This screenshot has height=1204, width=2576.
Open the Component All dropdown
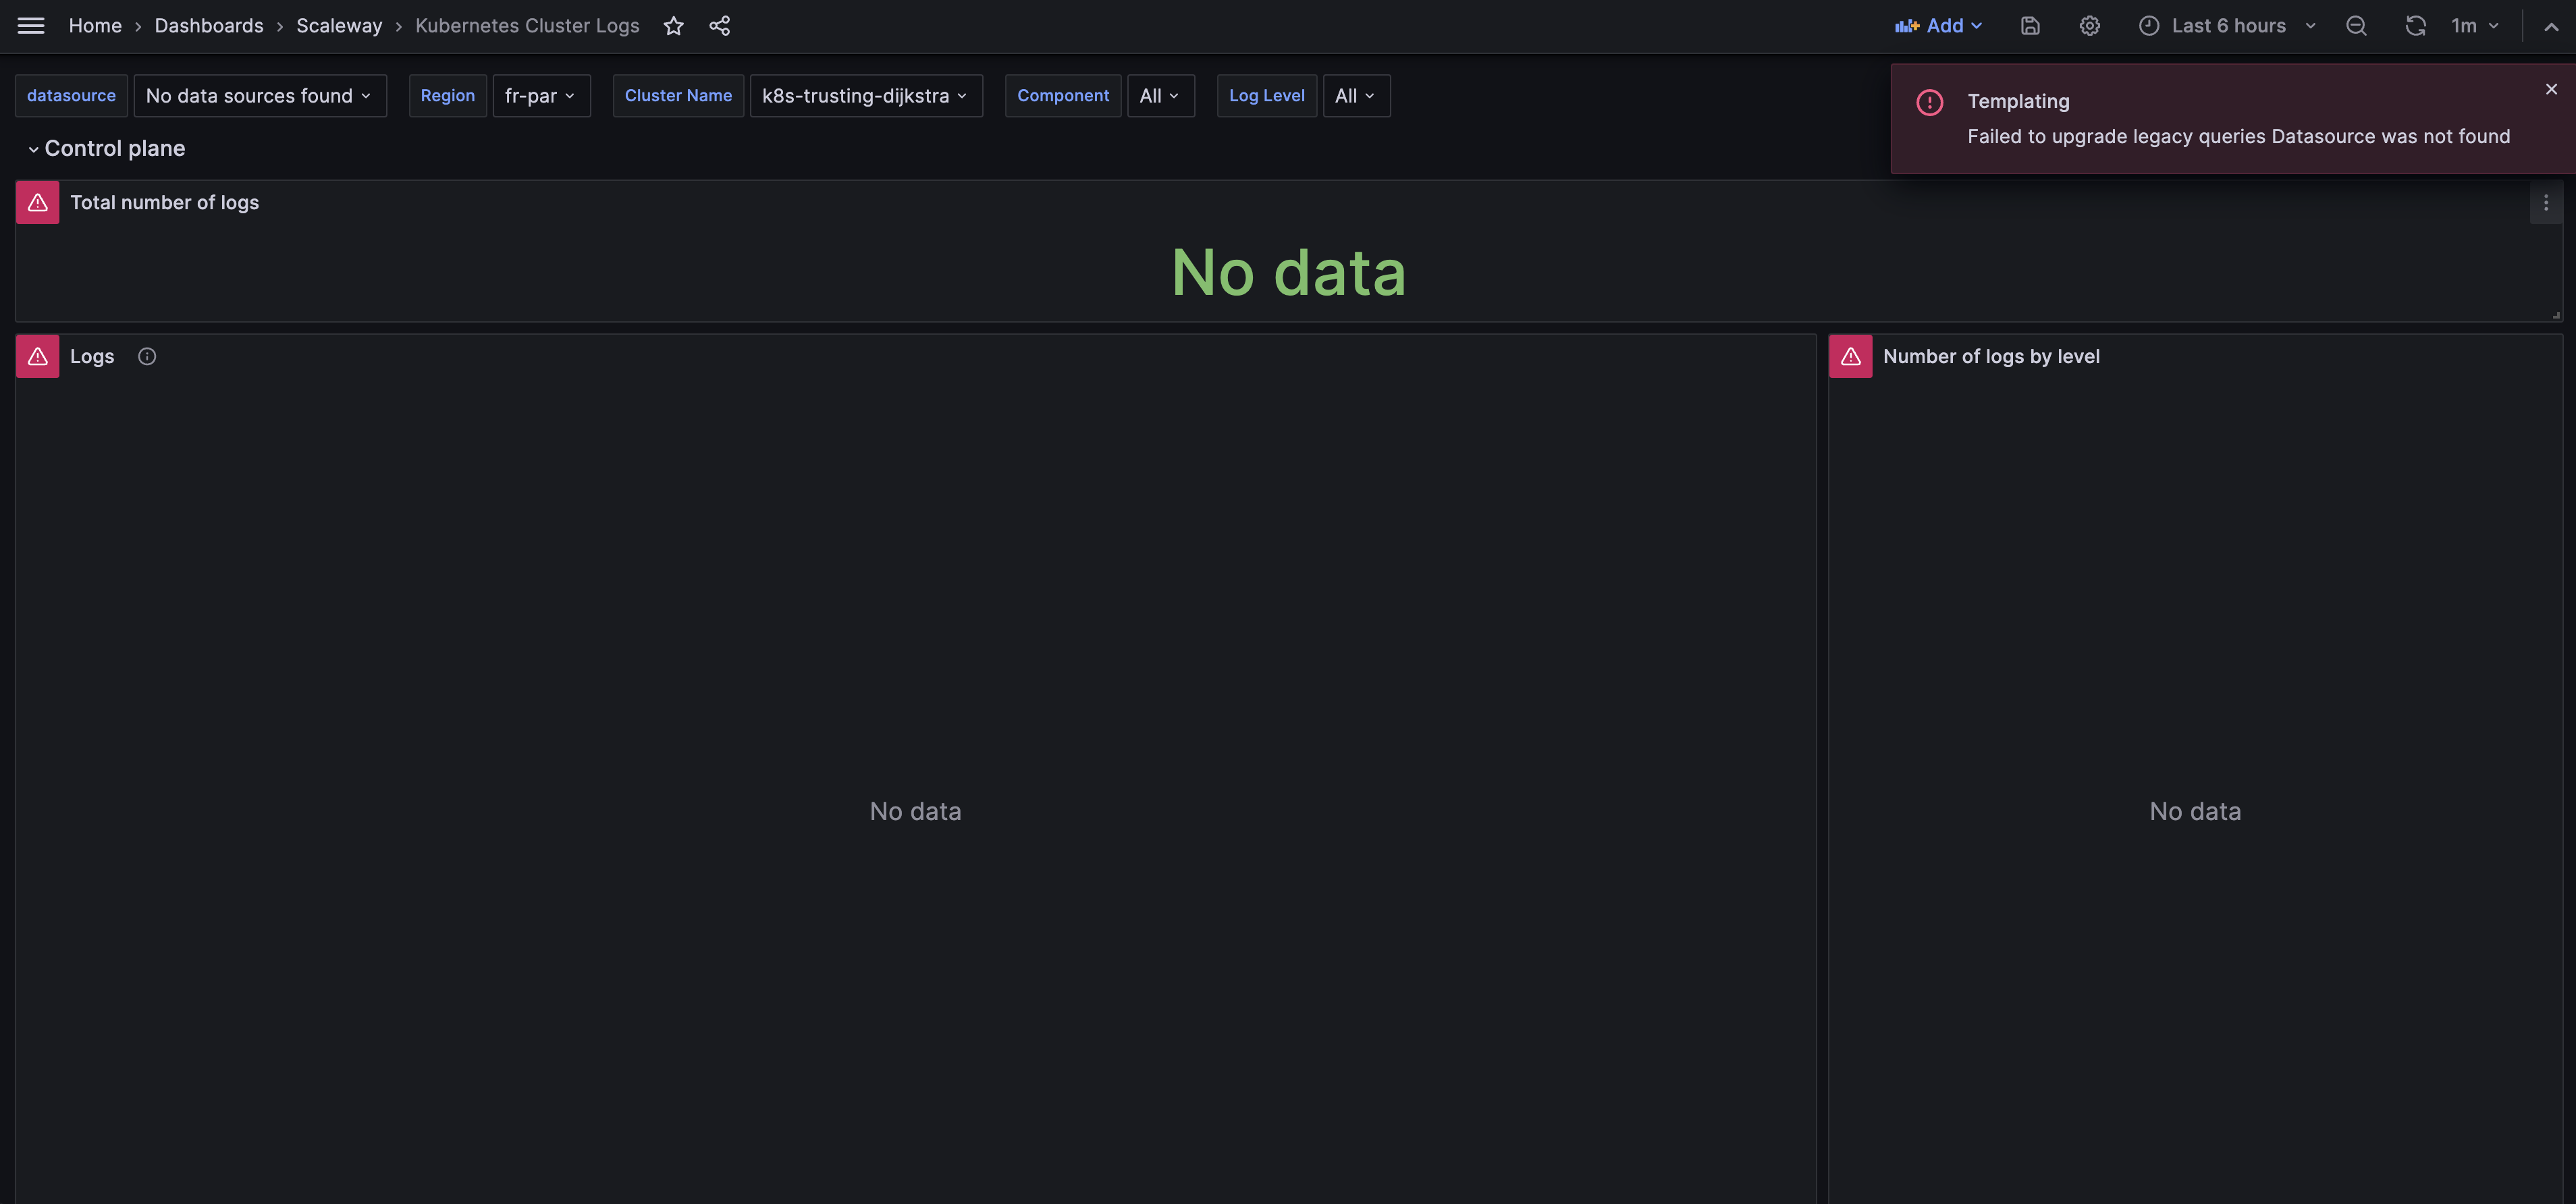(1160, 96)
